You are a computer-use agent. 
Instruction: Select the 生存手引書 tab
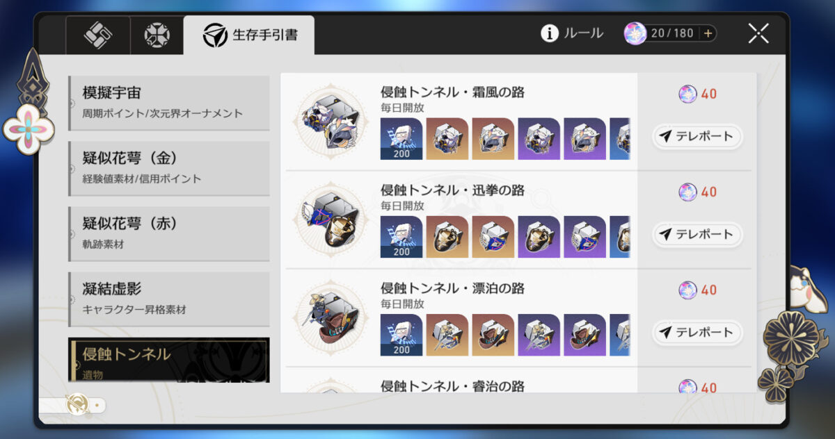(249, 35)
